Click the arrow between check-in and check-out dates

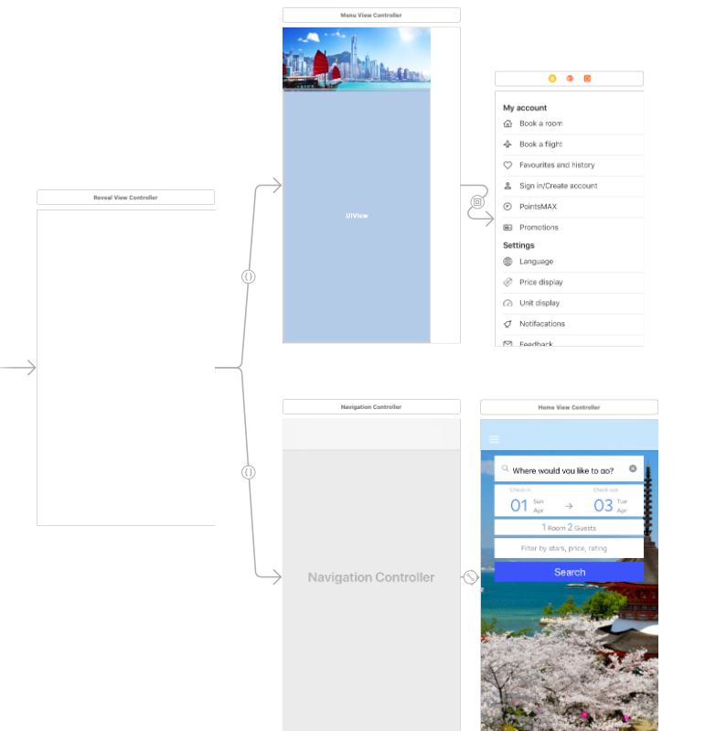pyautogui.click(x=569, y=506)
